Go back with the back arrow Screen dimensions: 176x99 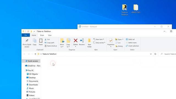24,54
